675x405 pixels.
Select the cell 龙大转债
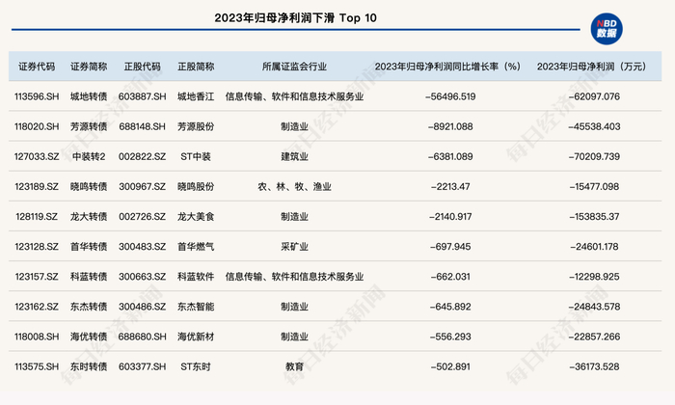89,217
